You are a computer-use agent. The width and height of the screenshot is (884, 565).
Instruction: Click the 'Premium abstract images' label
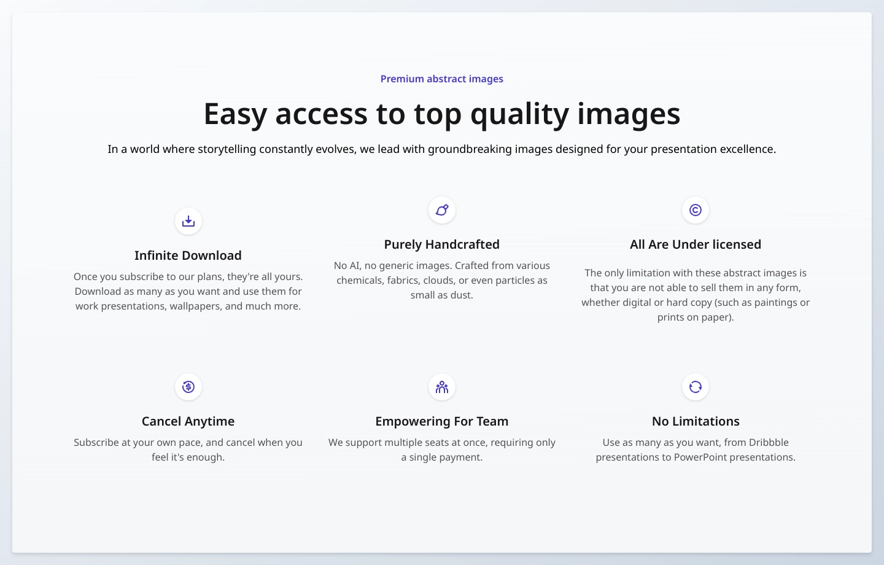click(x=442, y=79)
